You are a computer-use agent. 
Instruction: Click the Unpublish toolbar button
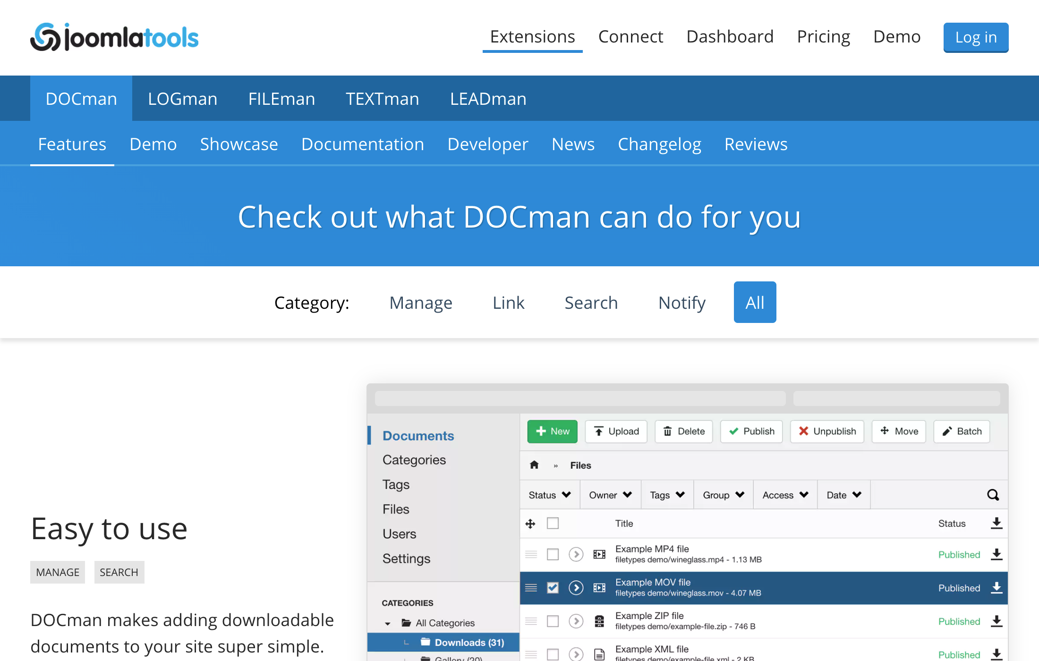click(827, 431)
